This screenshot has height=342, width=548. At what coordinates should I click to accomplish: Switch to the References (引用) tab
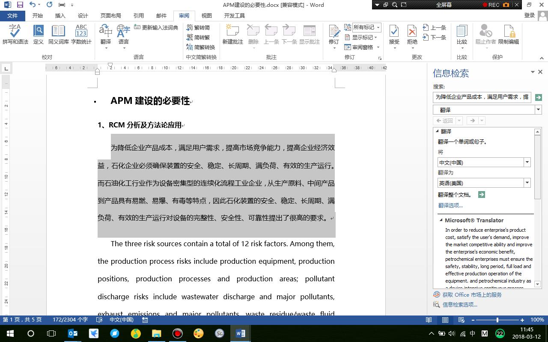[139, 16]
